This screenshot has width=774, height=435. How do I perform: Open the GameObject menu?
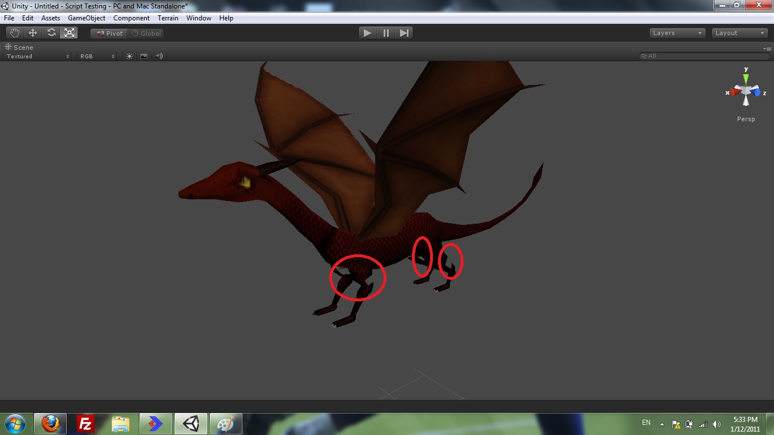(x=86, y=18)
